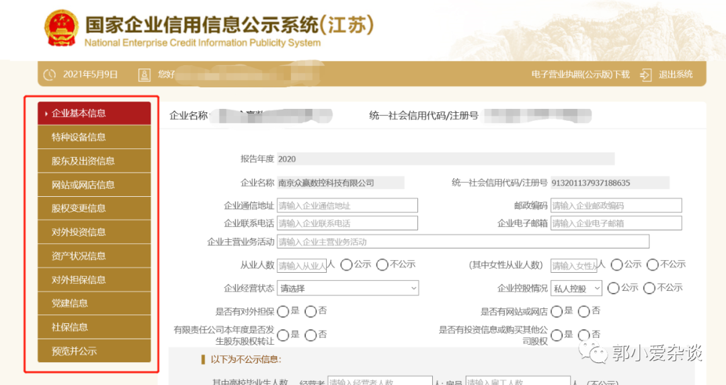Select 否 for 股东股权转让
This screenshot has height=385, width=726.
311,335
